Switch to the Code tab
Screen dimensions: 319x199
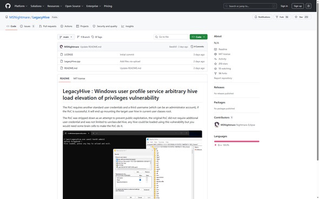pos(11,26)
